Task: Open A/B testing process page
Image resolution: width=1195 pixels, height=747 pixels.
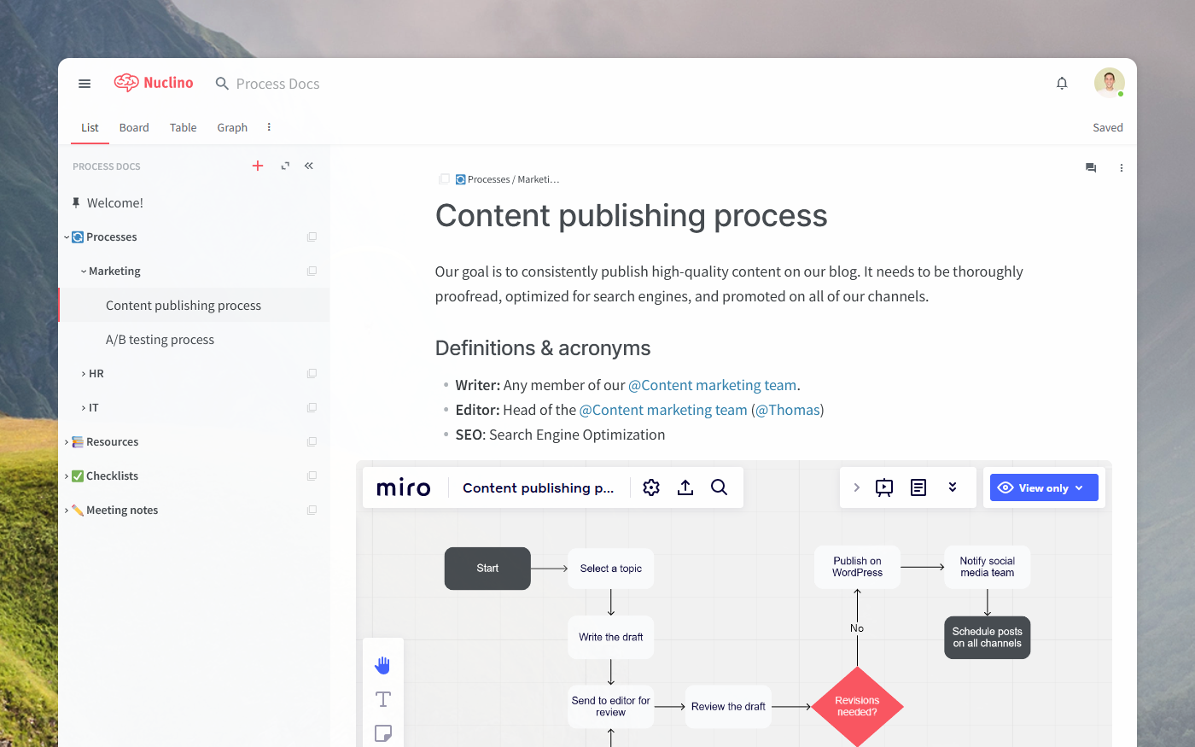Action: [x=160, y=340]
